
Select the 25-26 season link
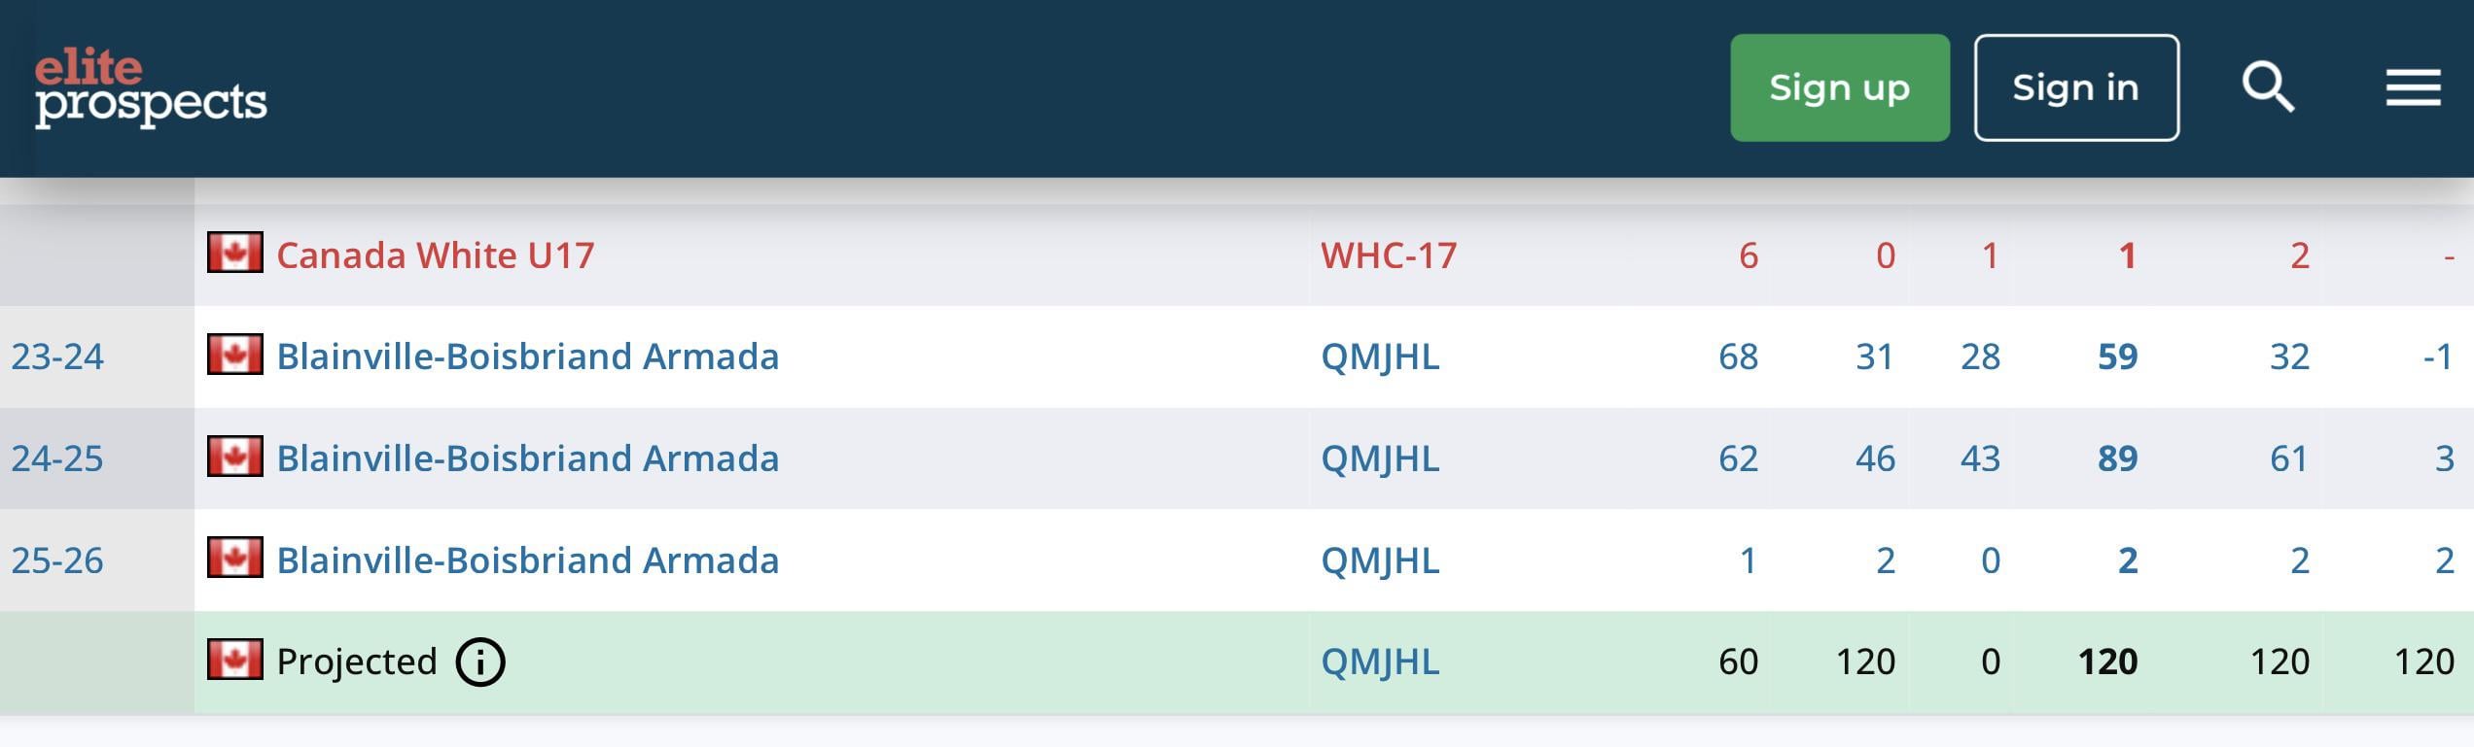(57, 560)
